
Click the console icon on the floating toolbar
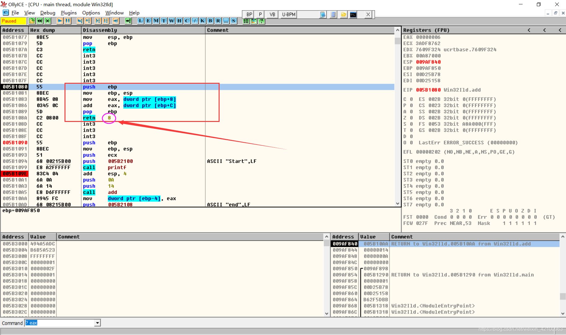[x=353, y=15]
